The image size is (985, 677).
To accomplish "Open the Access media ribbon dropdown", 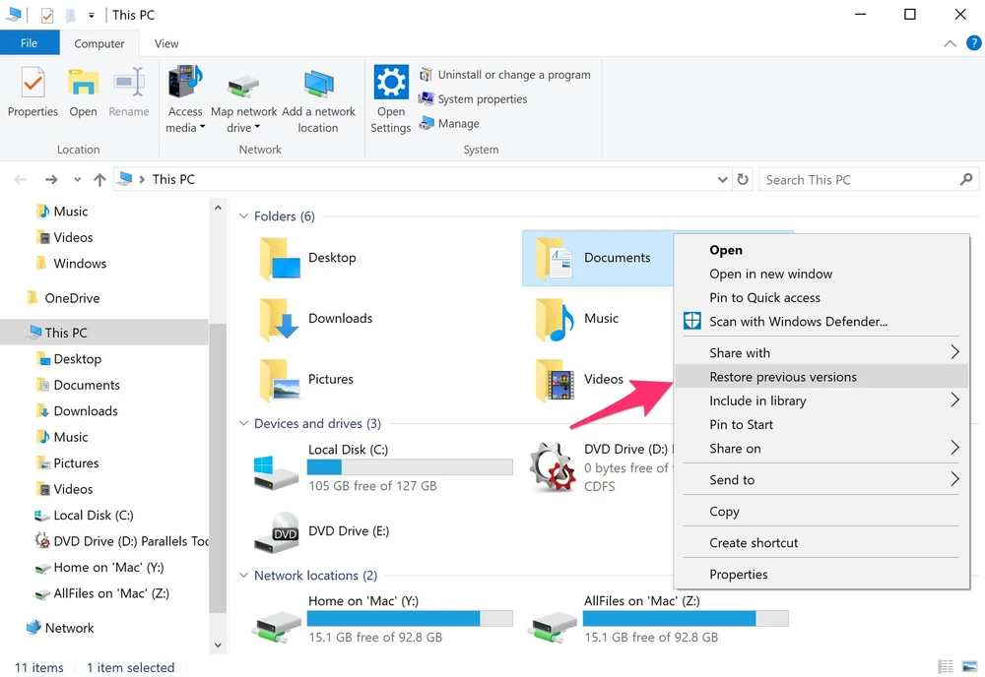I will (x=184, y=119).
